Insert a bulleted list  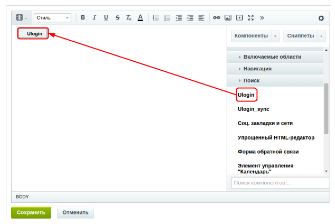click(x=168, y=17)
